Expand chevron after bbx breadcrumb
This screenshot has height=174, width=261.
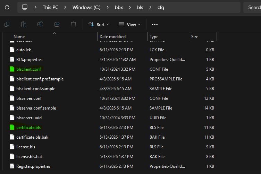[x=130, y=7]
